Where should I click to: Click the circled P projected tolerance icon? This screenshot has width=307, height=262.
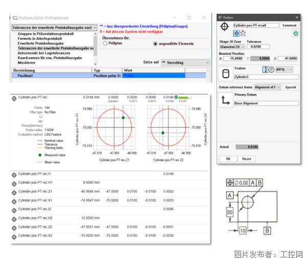pyautogui.click(x=272, y=69)
